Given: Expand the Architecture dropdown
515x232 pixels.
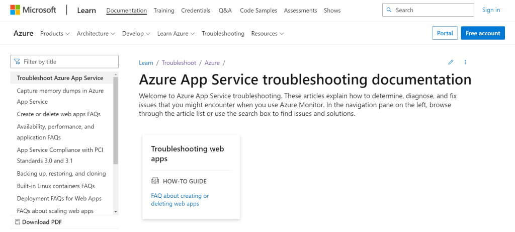Looking at the screenshot, I should pyautogui.click(x=96, y=34).
